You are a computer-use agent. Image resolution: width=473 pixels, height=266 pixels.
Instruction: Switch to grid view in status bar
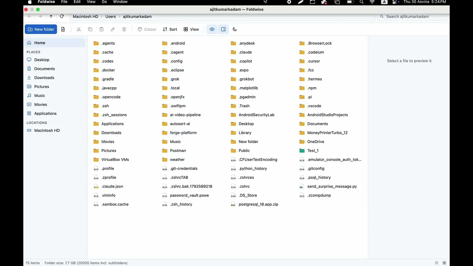point(444,263)
